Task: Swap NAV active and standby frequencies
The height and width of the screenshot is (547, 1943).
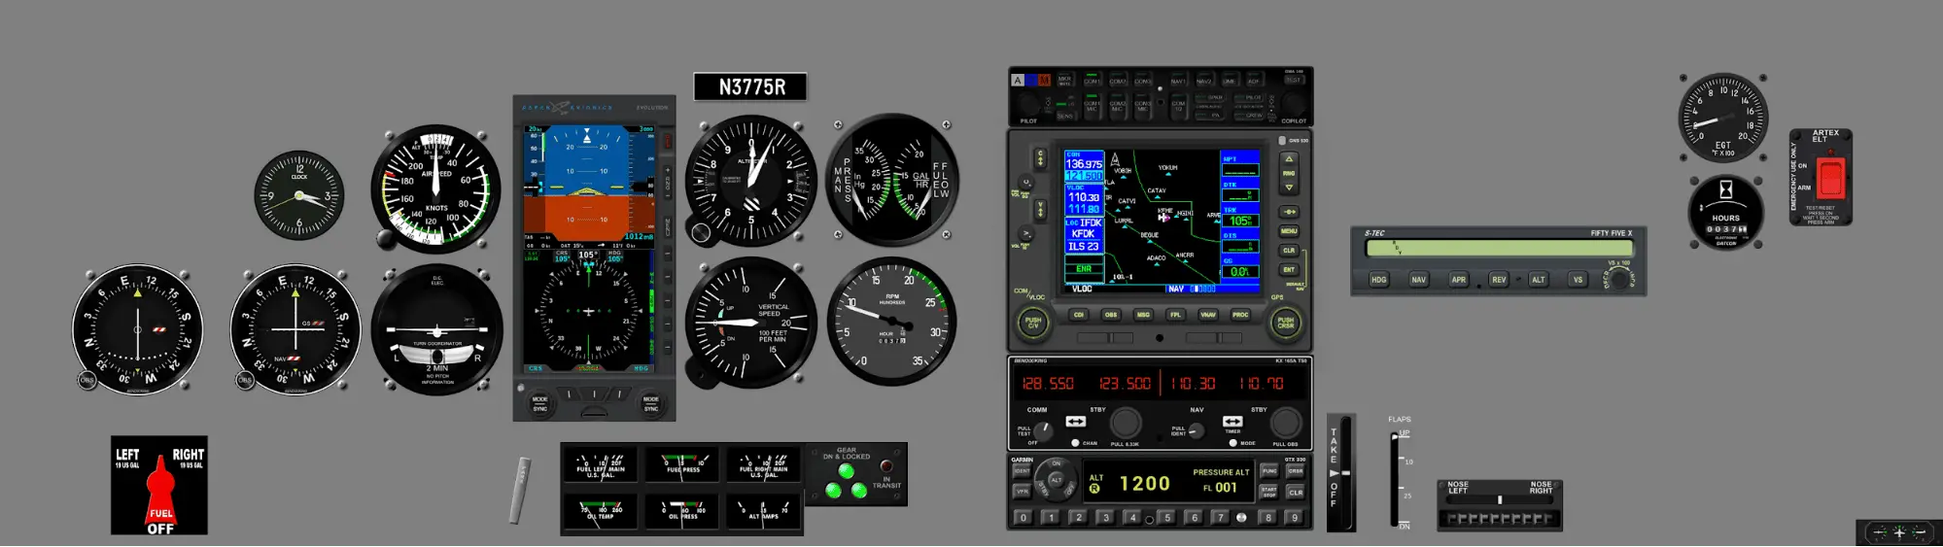Action: click(x=1232, y=422)
